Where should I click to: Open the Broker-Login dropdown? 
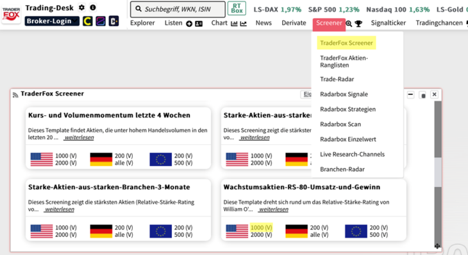pyautogui.click(x=52, y=21)
